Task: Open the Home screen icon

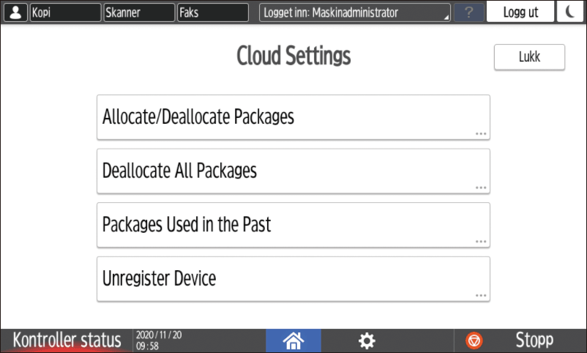Action: pyautogui.click(x=293, y=340)
